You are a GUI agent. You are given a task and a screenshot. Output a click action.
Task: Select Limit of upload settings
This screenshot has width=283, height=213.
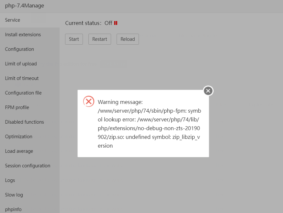(x=21, y=64)
